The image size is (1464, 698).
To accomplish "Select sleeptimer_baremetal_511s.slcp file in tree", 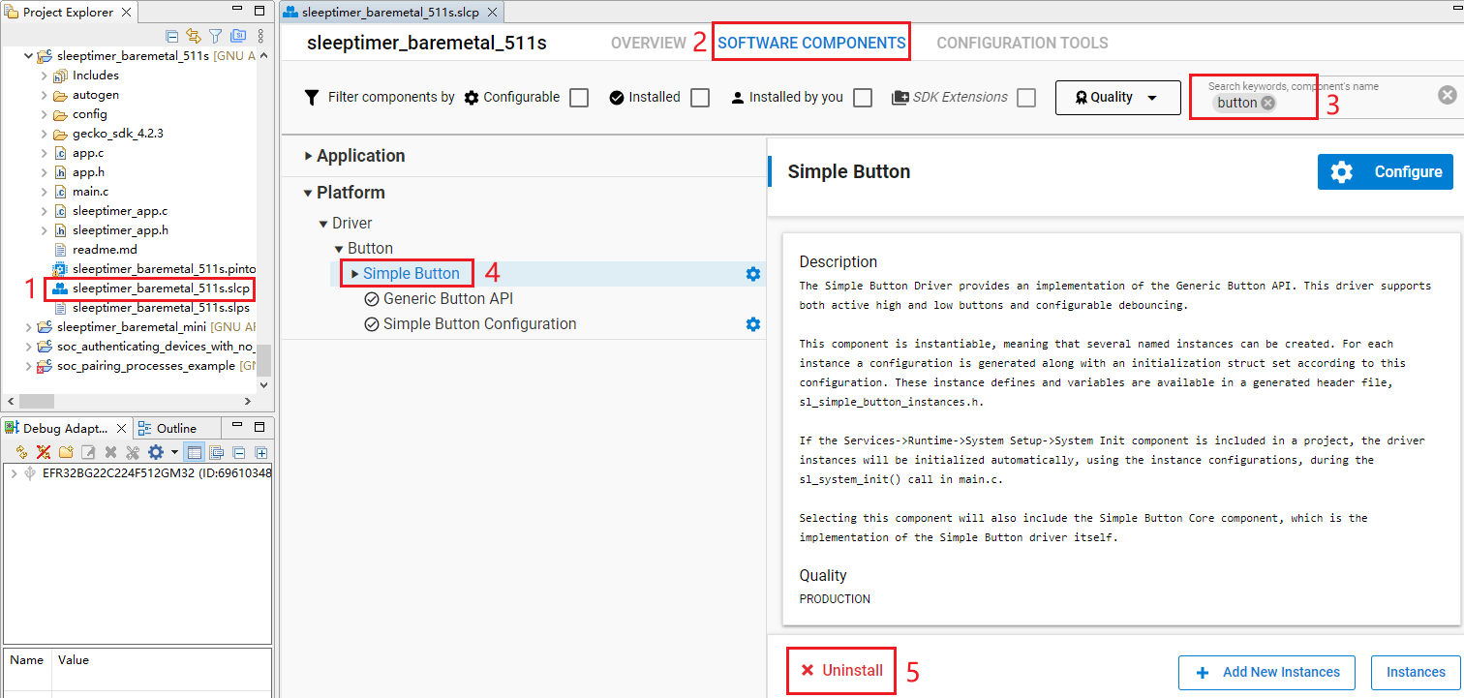I will tap(160, 288).
